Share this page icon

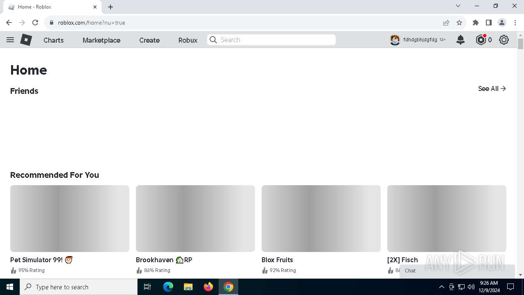point(446,23)
